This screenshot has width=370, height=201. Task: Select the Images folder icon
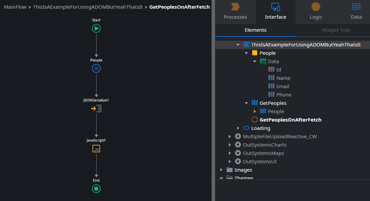[x=229, y=170]
